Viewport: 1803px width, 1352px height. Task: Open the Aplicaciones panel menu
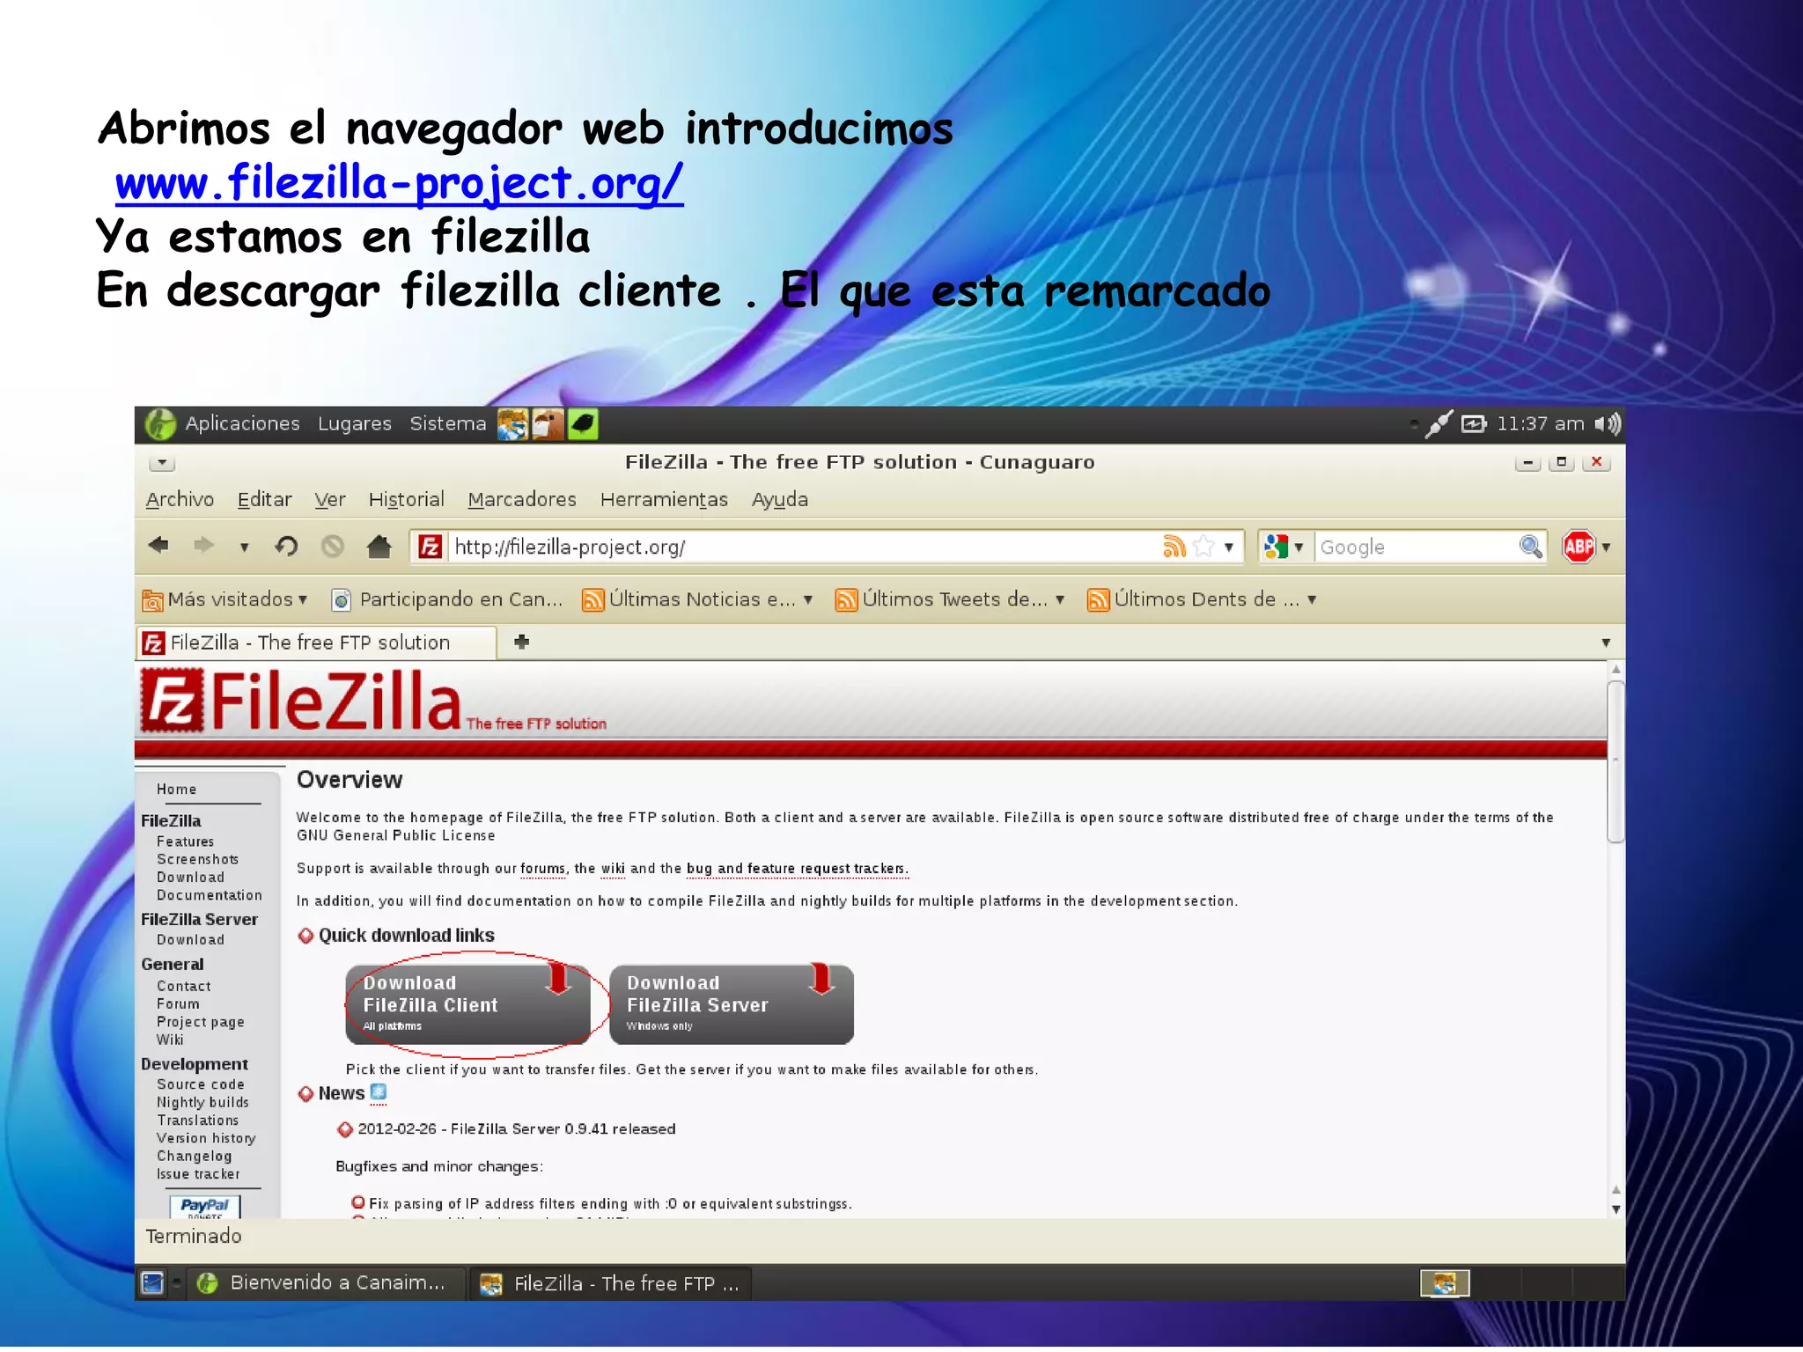tap(242, 423)
